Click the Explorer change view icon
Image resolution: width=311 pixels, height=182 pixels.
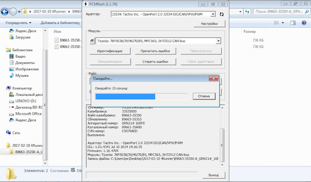coord(276,23)
